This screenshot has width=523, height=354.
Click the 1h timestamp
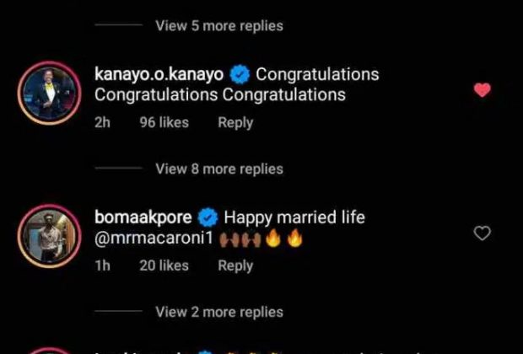coord(103,265)
